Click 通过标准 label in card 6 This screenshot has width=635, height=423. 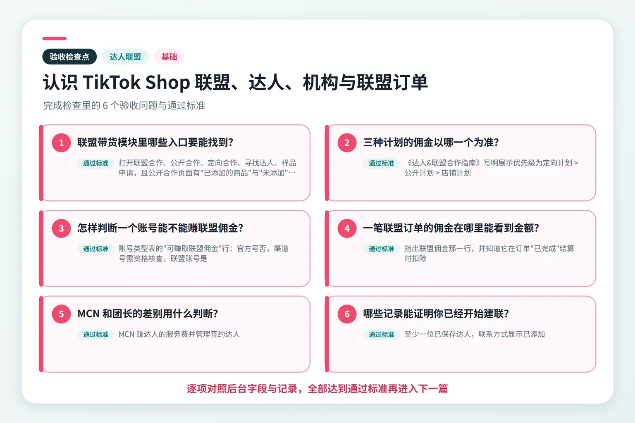(x=381, y=335)
